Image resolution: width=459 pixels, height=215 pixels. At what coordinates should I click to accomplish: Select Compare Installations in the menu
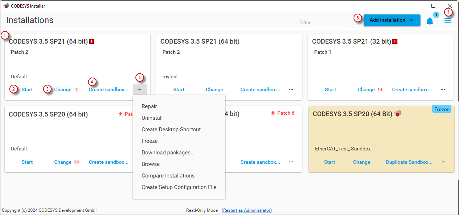point(168,175)
